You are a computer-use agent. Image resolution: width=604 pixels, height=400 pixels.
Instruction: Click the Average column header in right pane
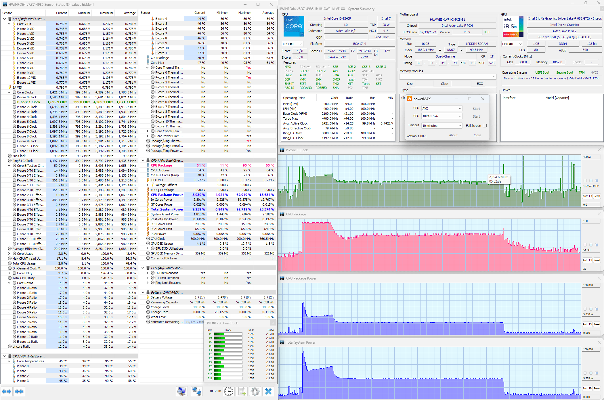coord(265,13)
